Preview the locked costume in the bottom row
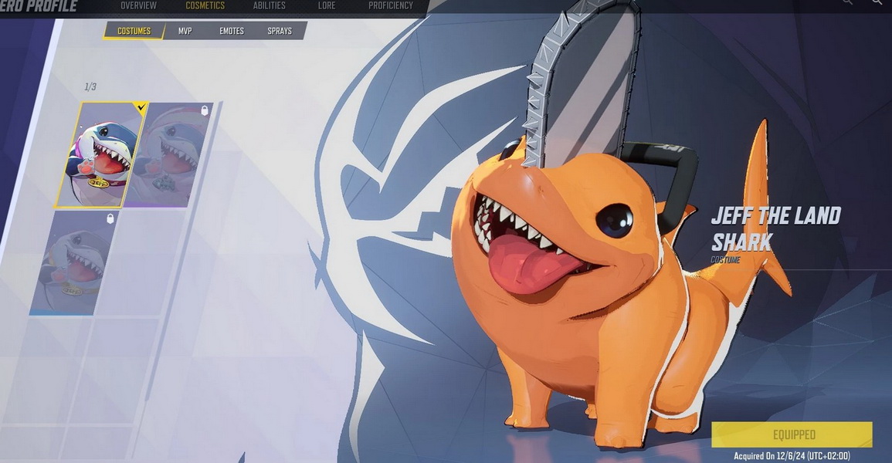This screenshot has height=463, width=892. tap(72, 262)
